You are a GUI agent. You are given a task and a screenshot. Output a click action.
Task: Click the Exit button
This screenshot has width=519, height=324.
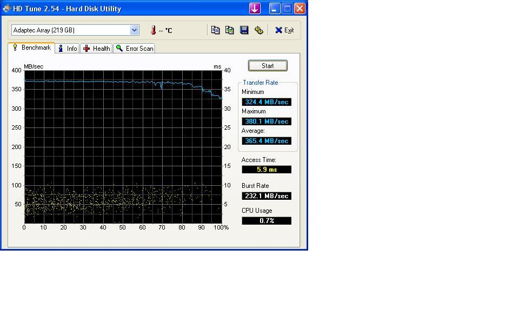click(284, 30)
